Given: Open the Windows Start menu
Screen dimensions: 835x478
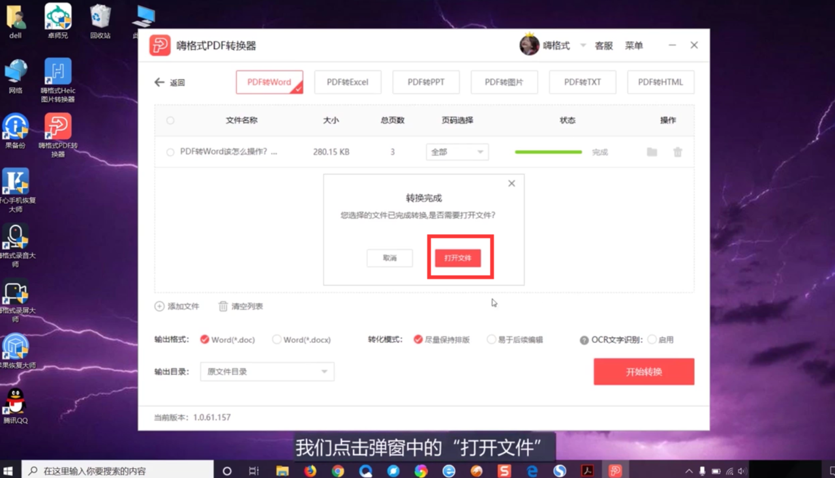Looking at the screenshot, I should pos(8,470).
